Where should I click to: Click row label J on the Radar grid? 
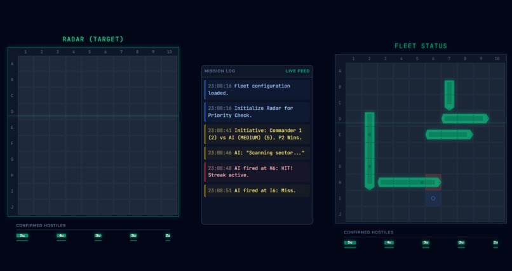(x=13, y=208)
